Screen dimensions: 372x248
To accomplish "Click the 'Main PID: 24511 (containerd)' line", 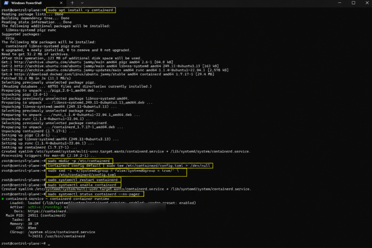I will (36, 216).
